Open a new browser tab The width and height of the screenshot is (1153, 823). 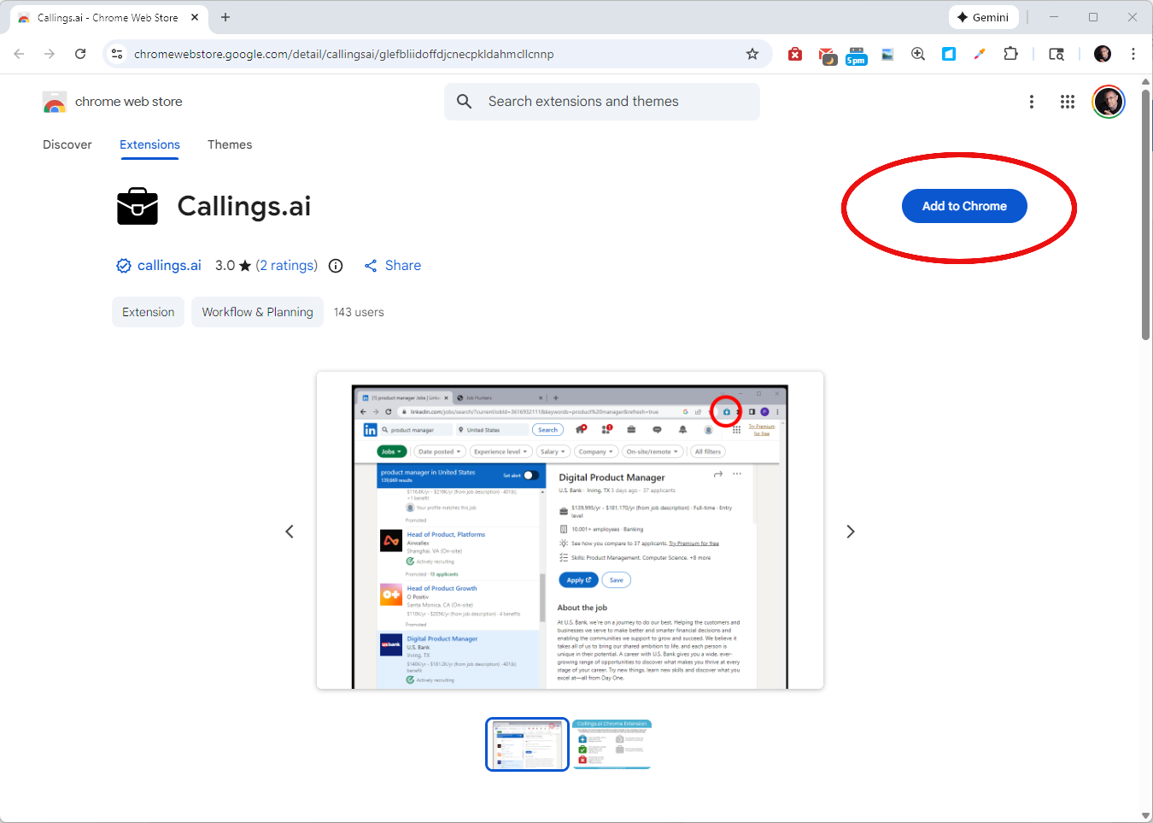(225, 17)
